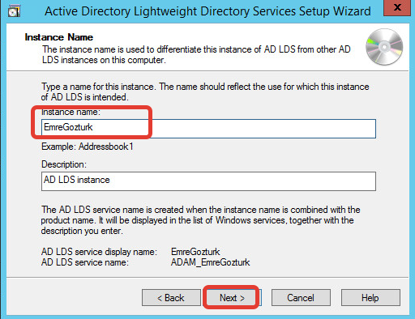Click the Description field containing AD LDS instance
415x319 pixels.
coord(208,181)
